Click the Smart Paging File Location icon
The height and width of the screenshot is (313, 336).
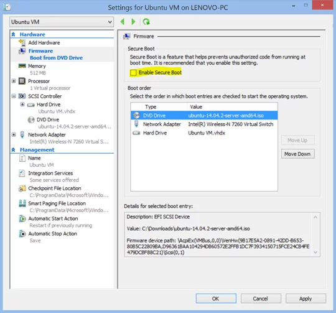pos(22,203)
